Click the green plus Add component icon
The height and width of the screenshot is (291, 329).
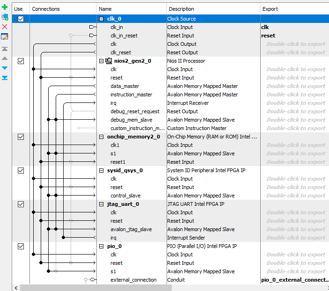coord(5,8)
